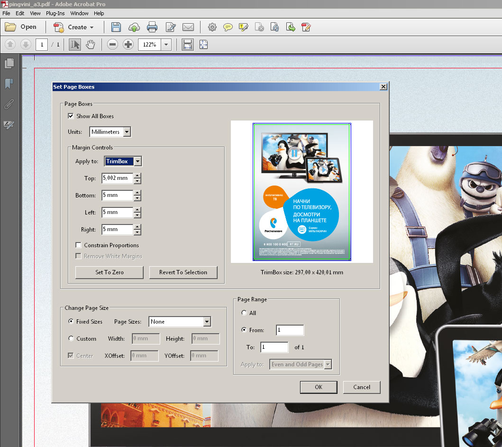Open the Attachments paperclip panel
The image size is (502, 447).
tap(9, 104)
